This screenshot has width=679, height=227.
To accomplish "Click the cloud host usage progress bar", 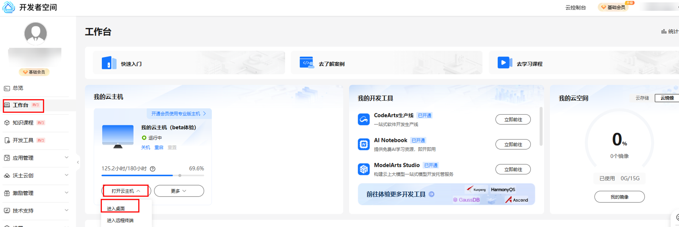I will pos(153,175).
